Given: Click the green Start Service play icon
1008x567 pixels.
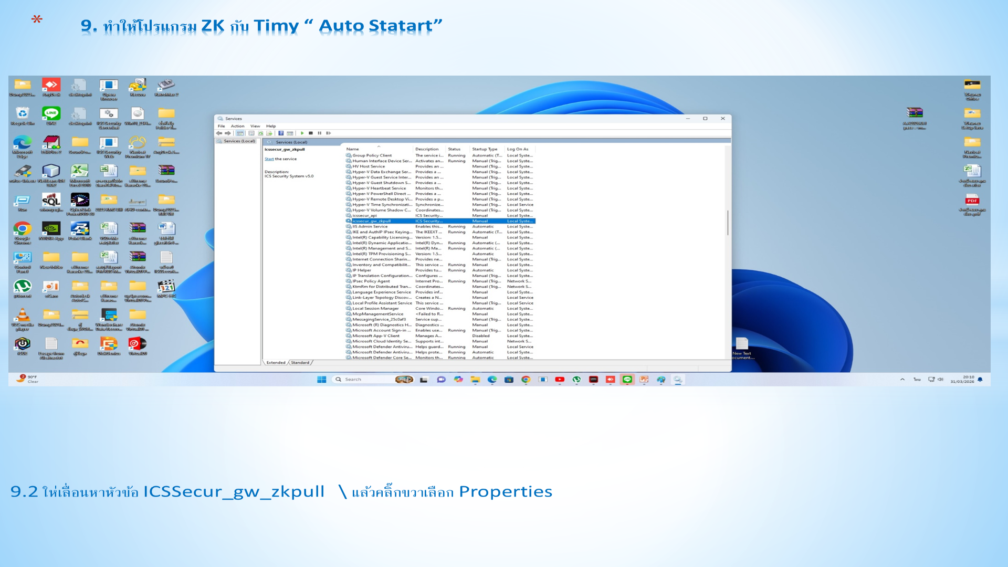Looking at the screenshot, I should 302,133.
